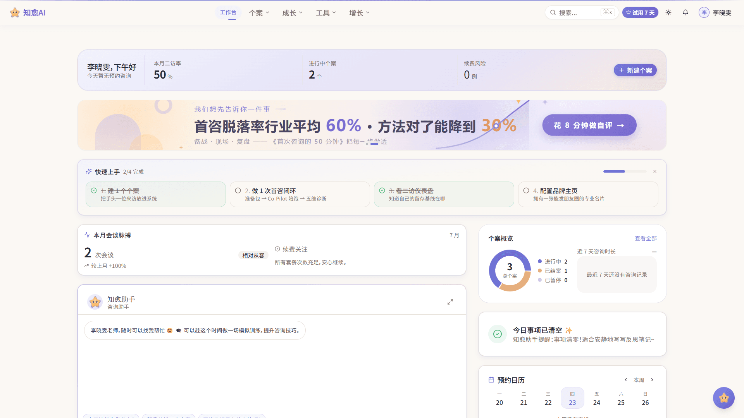Toggle the light/dark theme sun icon
Screen dimensions: 744x418
(x=668, y=12)
